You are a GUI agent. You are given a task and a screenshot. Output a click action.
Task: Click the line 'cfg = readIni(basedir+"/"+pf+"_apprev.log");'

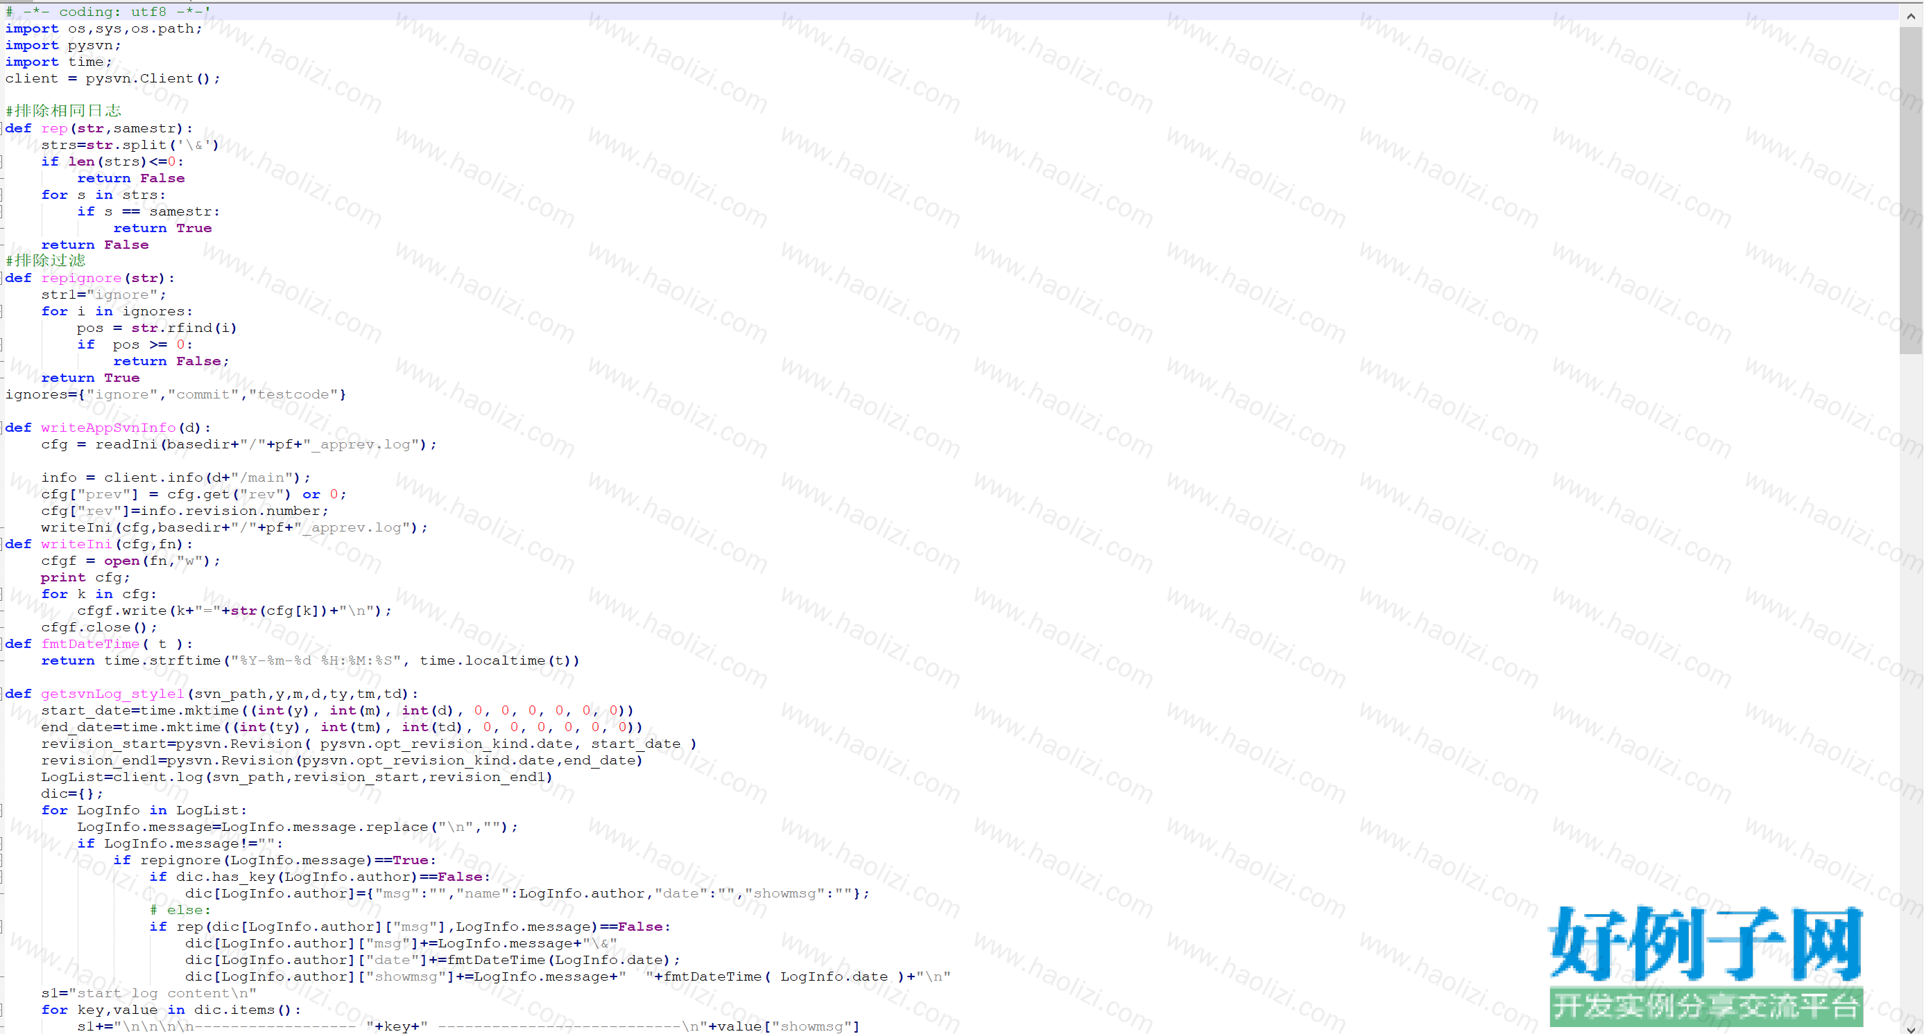(239, 445)
